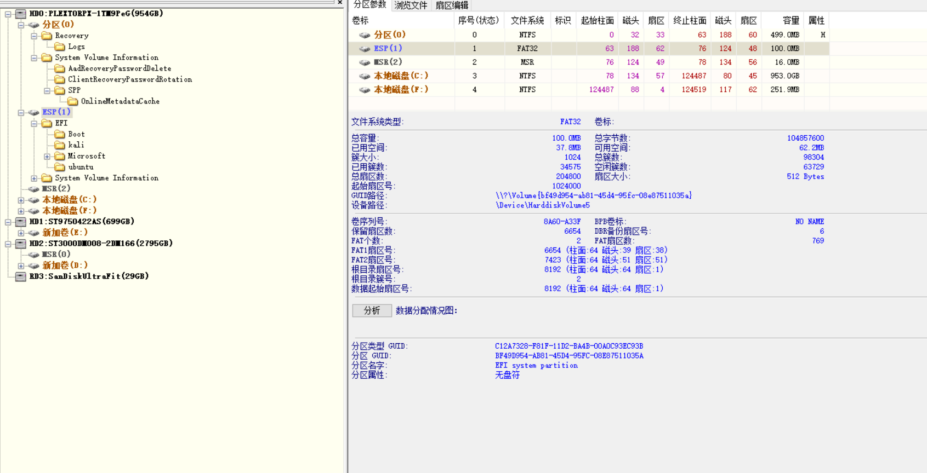This screenshot has width=927, height=473.
Task: Click the Boot folder icon
Action: pyautogui.click(x=60, y=134)
